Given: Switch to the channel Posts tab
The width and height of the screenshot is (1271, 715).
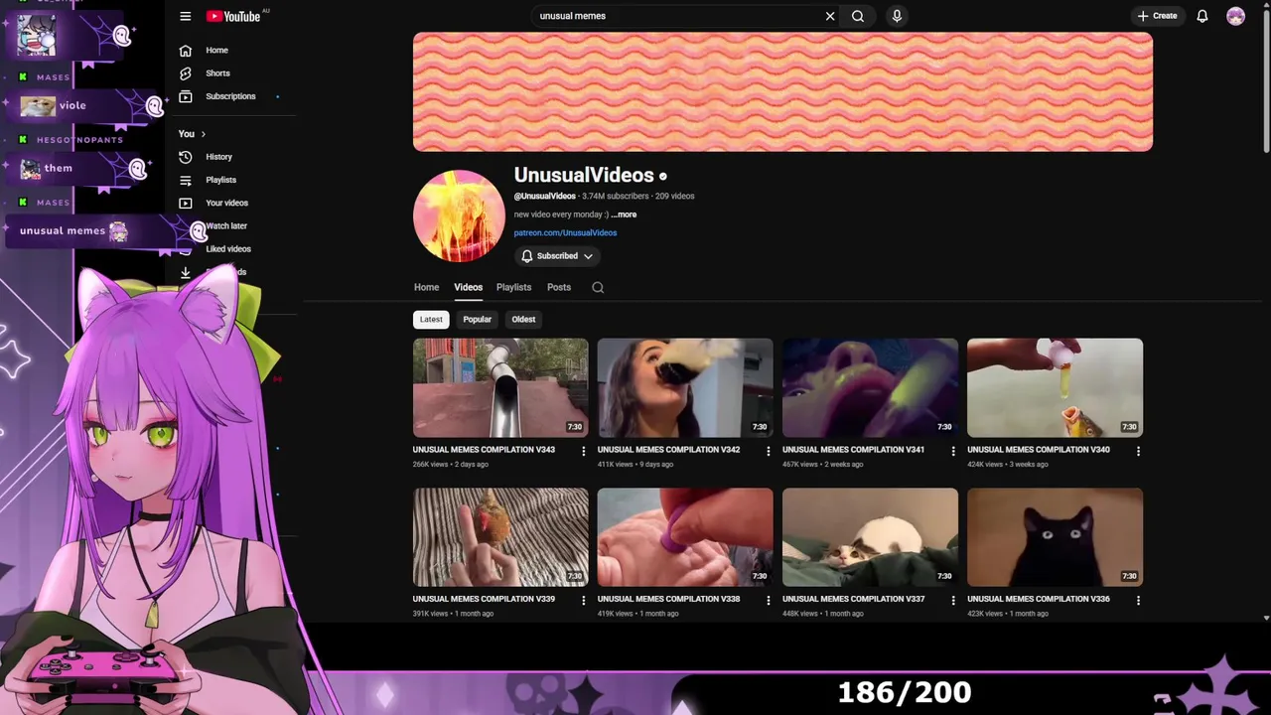Looking at the screenshot, I should click(x=559, y=287).
